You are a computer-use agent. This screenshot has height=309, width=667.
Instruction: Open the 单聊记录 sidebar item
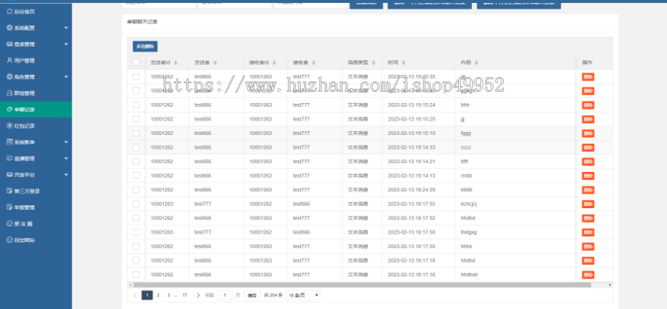[36, 109]
